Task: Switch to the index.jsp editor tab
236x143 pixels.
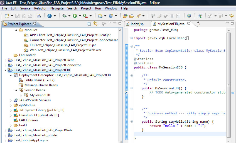Action: coord(136,24)
